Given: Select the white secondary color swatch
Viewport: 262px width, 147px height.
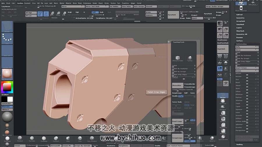Looking at the screenshot, I should pos(10,99).
